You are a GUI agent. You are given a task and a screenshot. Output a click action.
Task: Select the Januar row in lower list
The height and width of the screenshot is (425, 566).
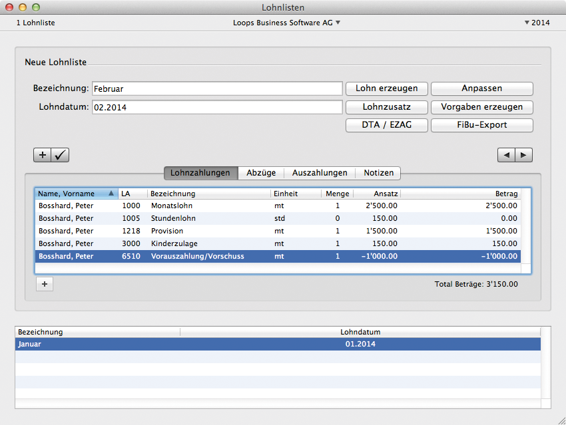(x=277, y=345)
